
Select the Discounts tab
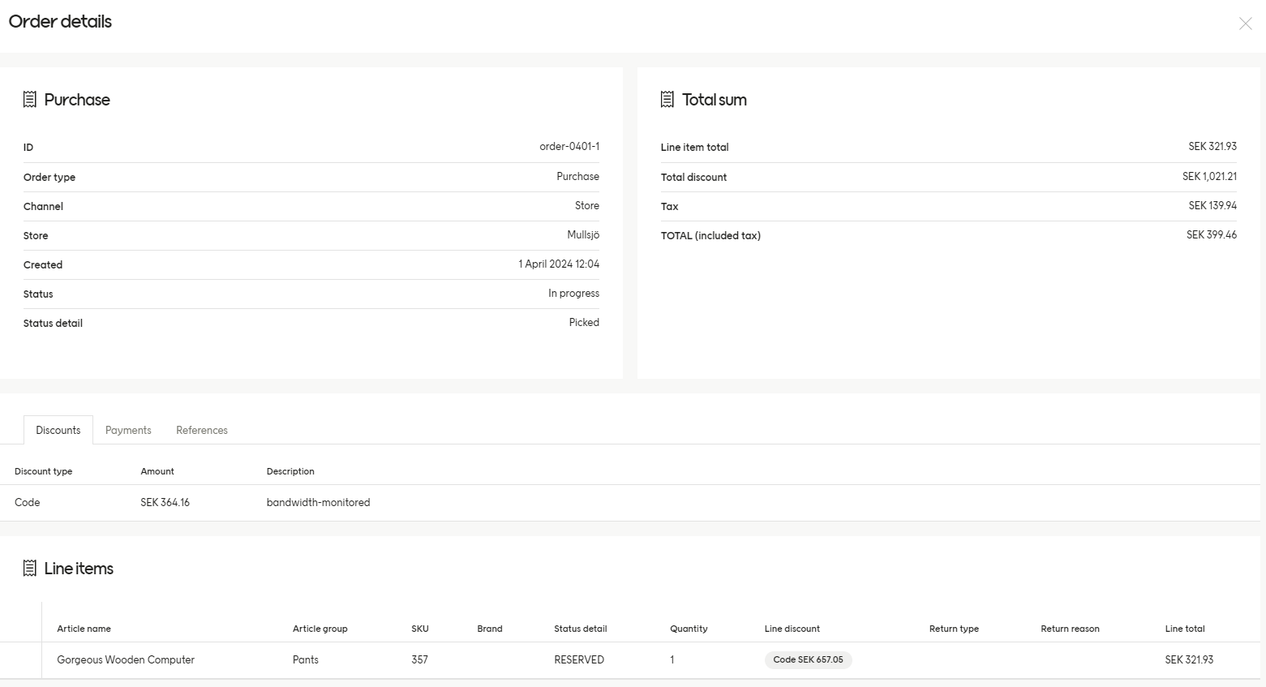[58, 430]
